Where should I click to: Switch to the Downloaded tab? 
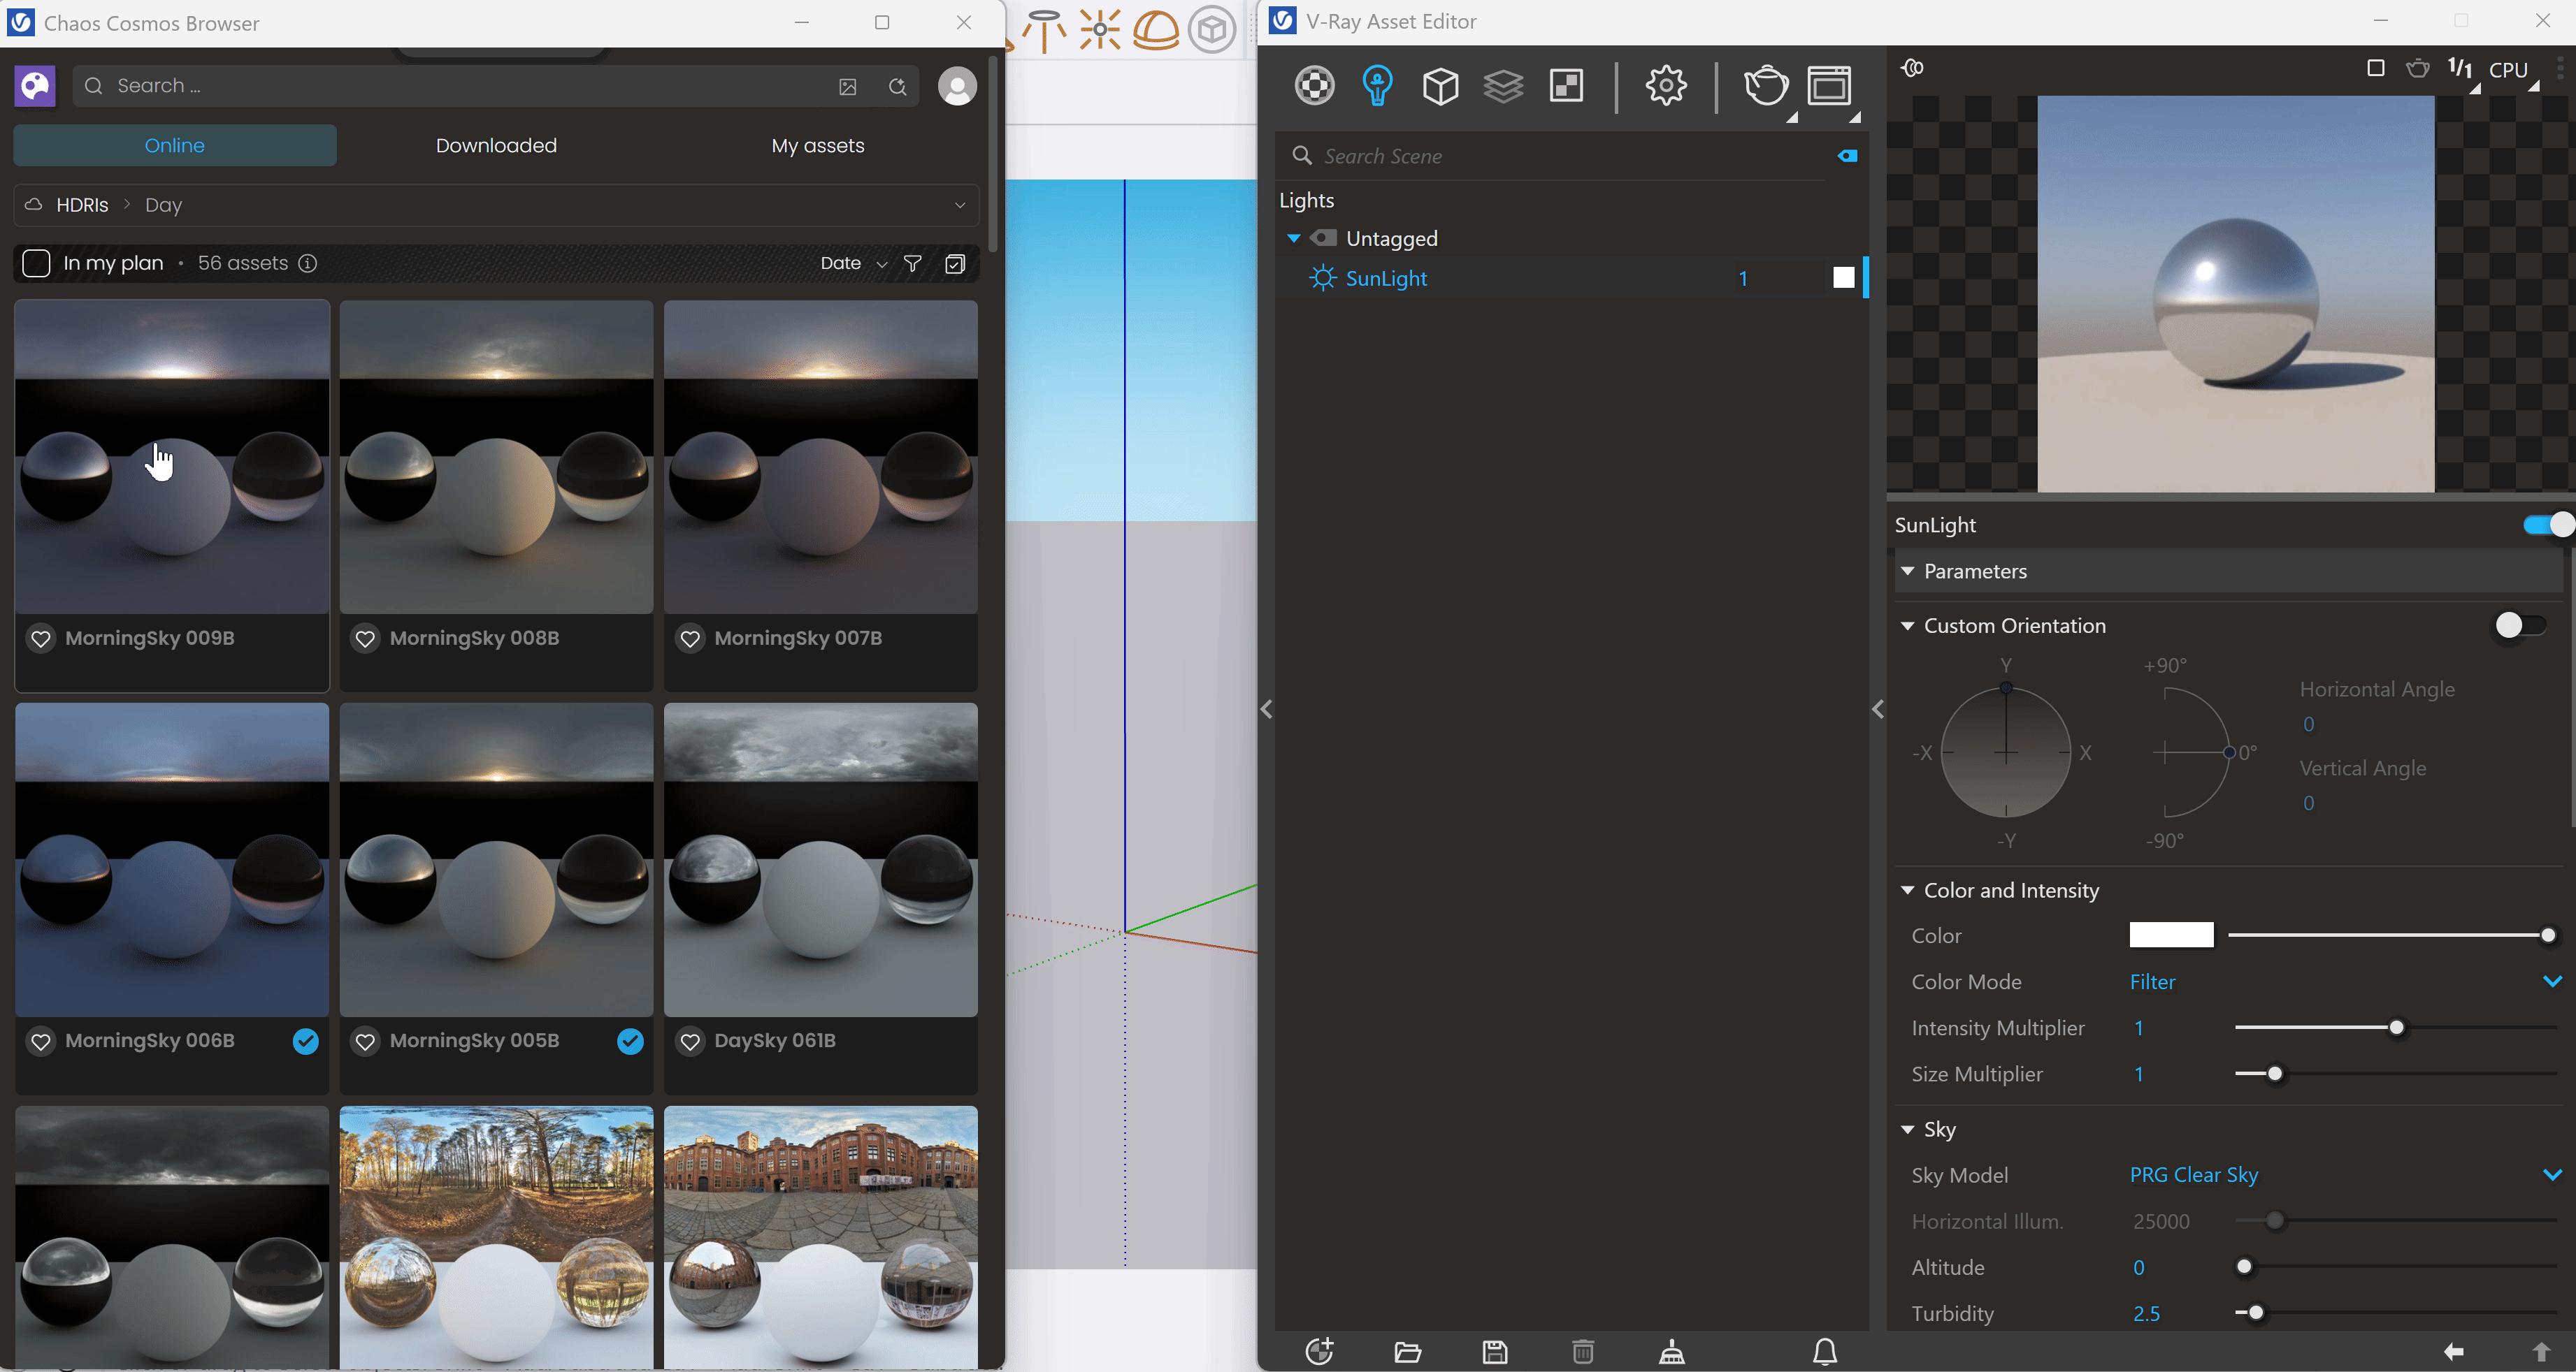(496, 145)
